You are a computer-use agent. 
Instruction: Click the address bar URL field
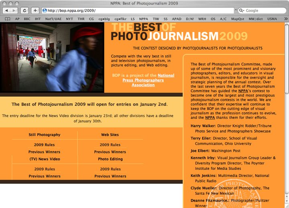[138, 10]
